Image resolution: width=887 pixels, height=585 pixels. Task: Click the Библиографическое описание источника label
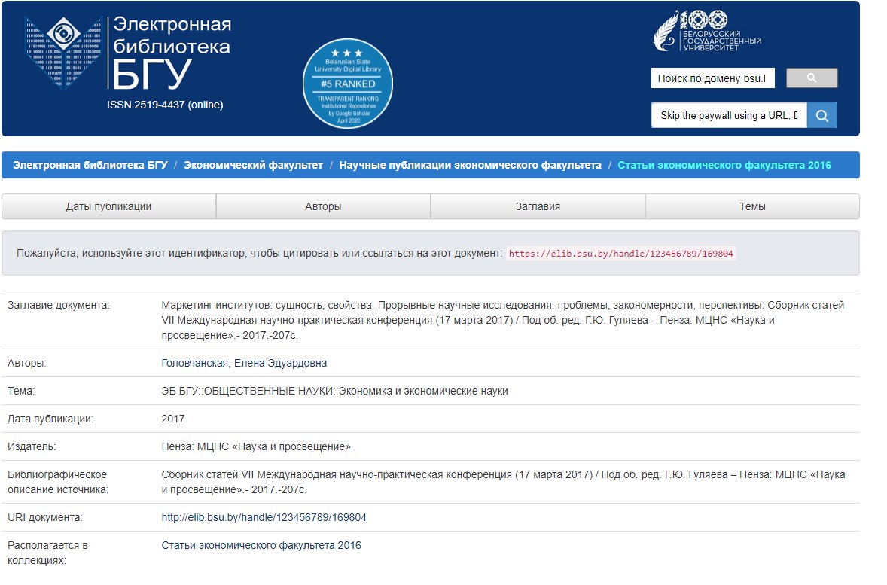click(x=58, y=482)
